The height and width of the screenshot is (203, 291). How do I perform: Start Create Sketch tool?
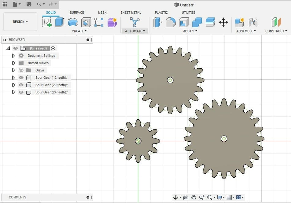47,22
